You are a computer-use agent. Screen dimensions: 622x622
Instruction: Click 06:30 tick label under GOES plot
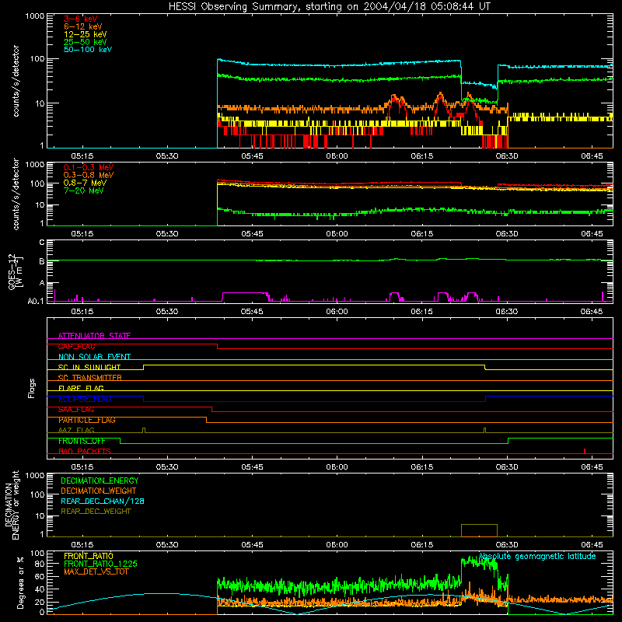(507, 312)
